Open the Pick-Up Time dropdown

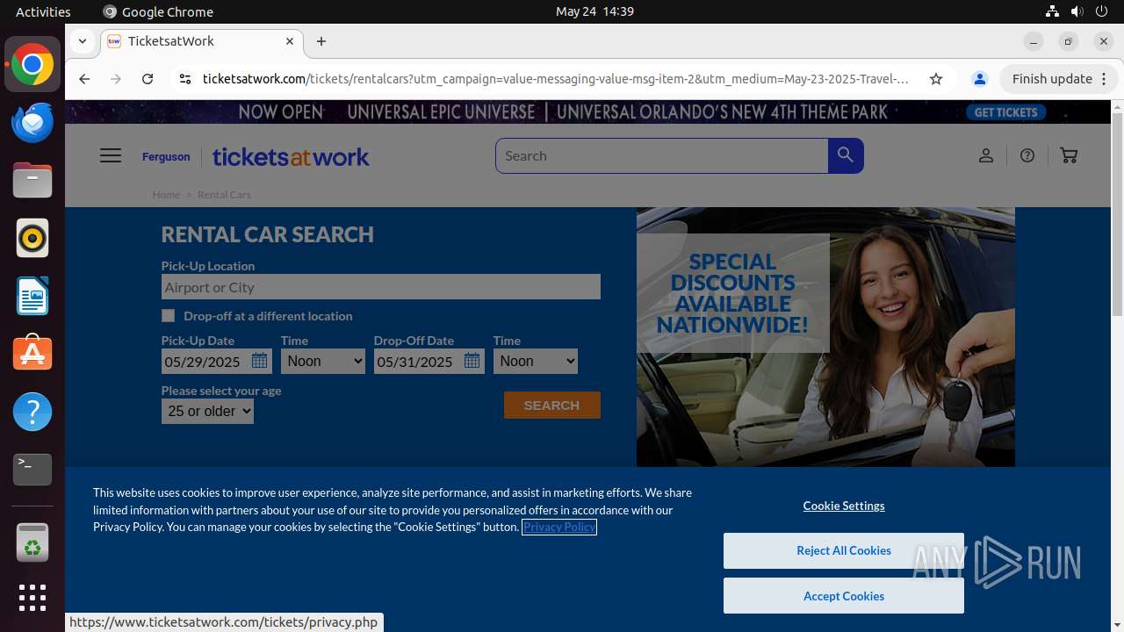[x=323, y=361]
